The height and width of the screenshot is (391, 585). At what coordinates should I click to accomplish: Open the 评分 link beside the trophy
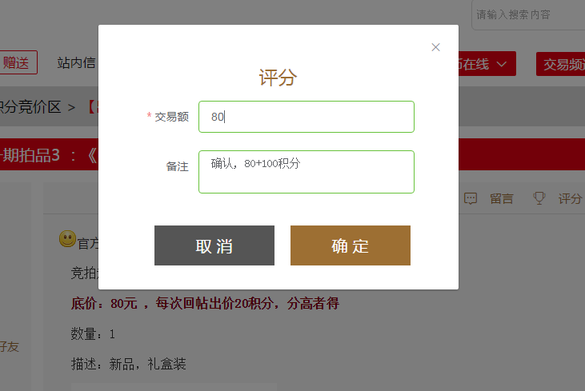coord(570,198)
